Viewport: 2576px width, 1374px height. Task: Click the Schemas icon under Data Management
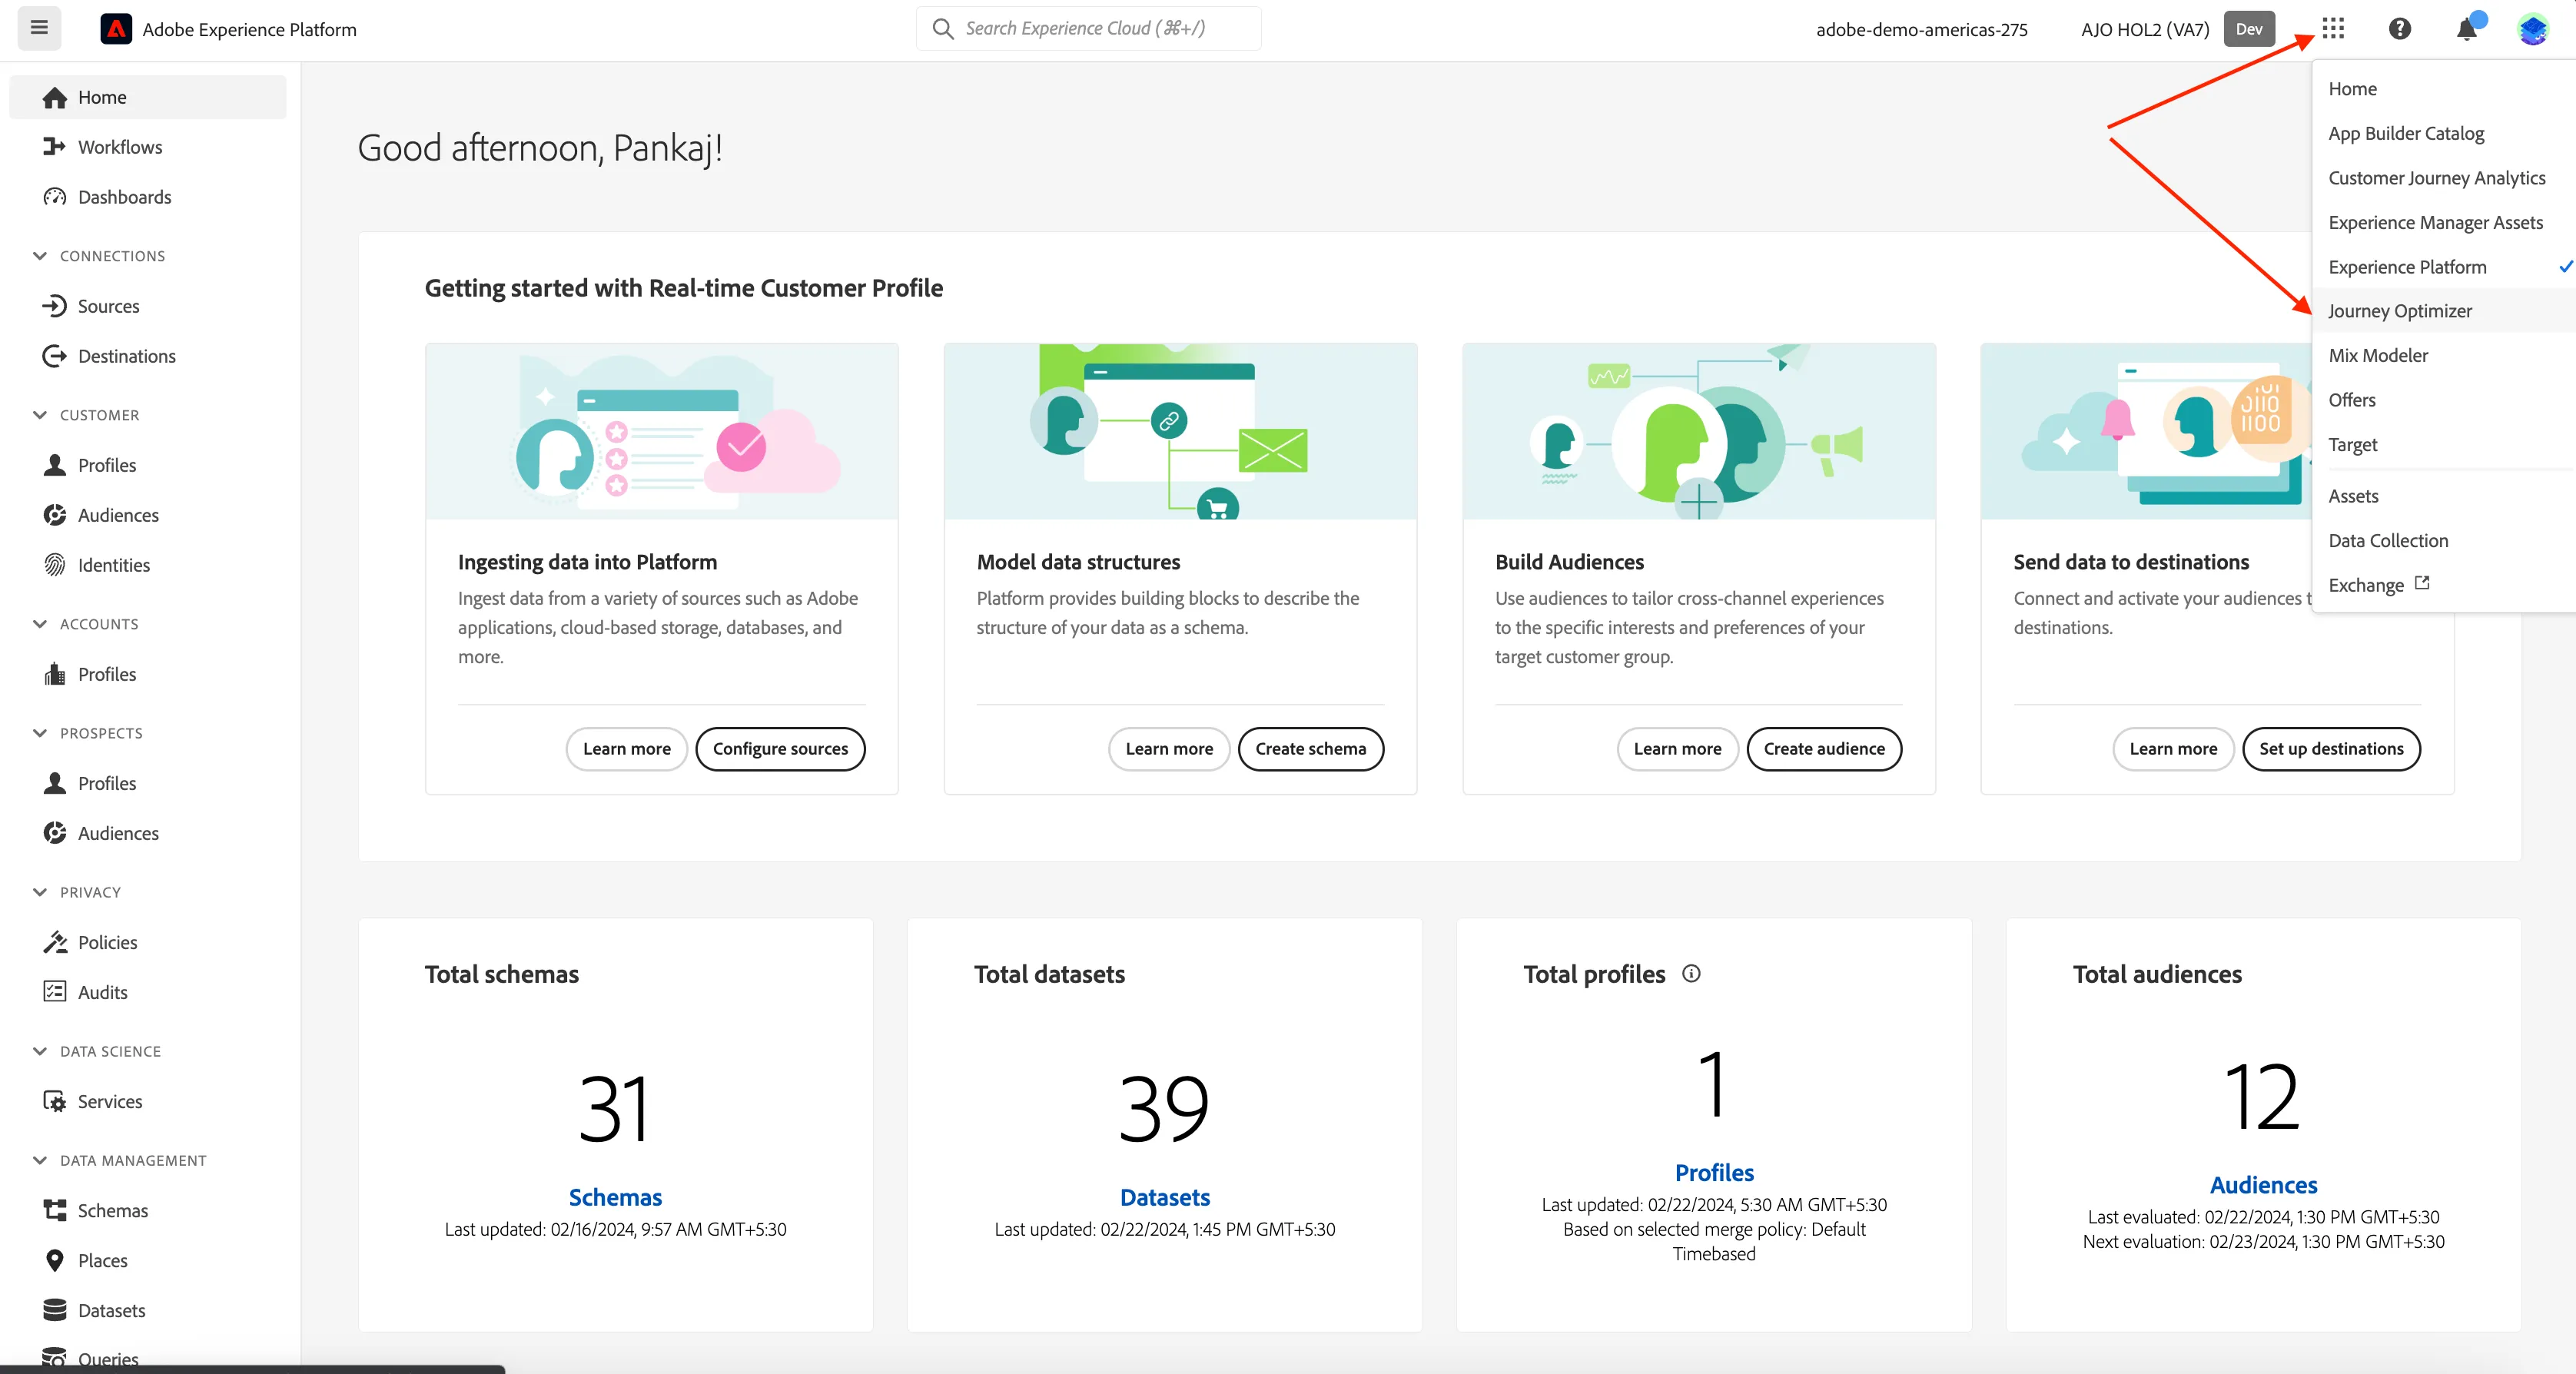click(54, 1210)
